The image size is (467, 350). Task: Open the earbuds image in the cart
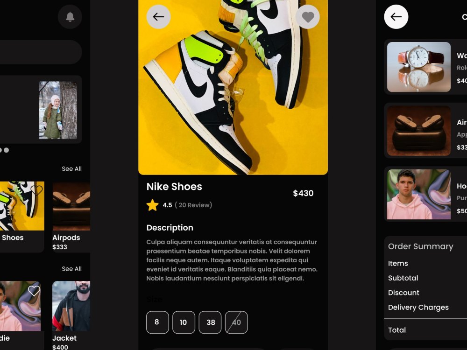click(x=419, y=130)
